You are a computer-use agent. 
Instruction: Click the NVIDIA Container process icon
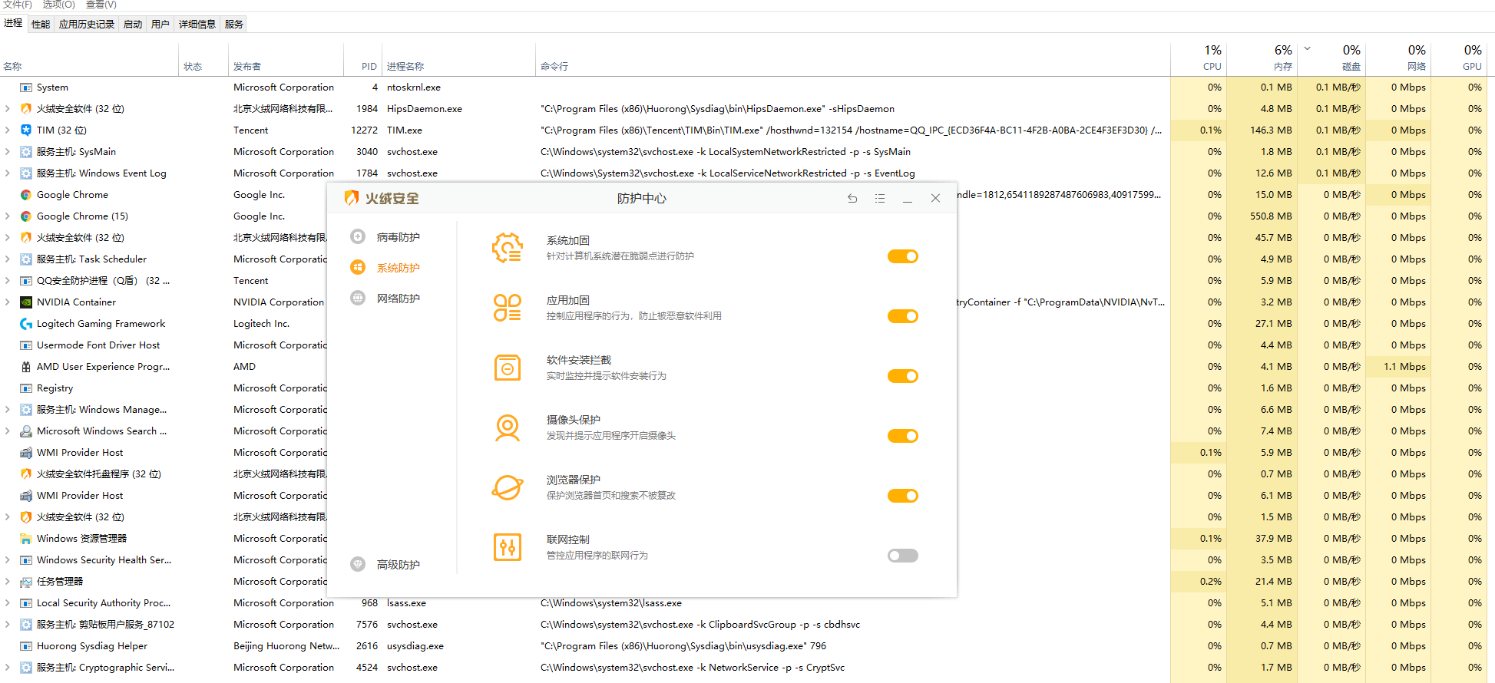pos(26,302)
